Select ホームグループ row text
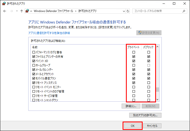Screen dimensions: 190x131 tap(43, 65)
